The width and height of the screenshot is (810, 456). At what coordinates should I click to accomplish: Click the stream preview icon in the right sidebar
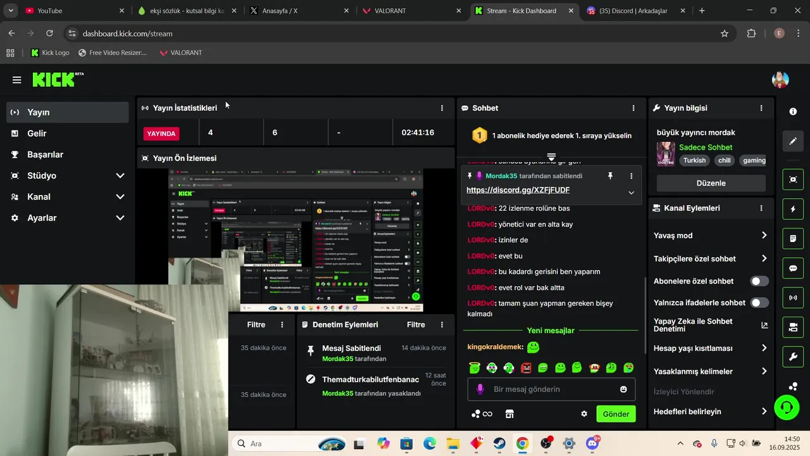(x=793, y=179)
